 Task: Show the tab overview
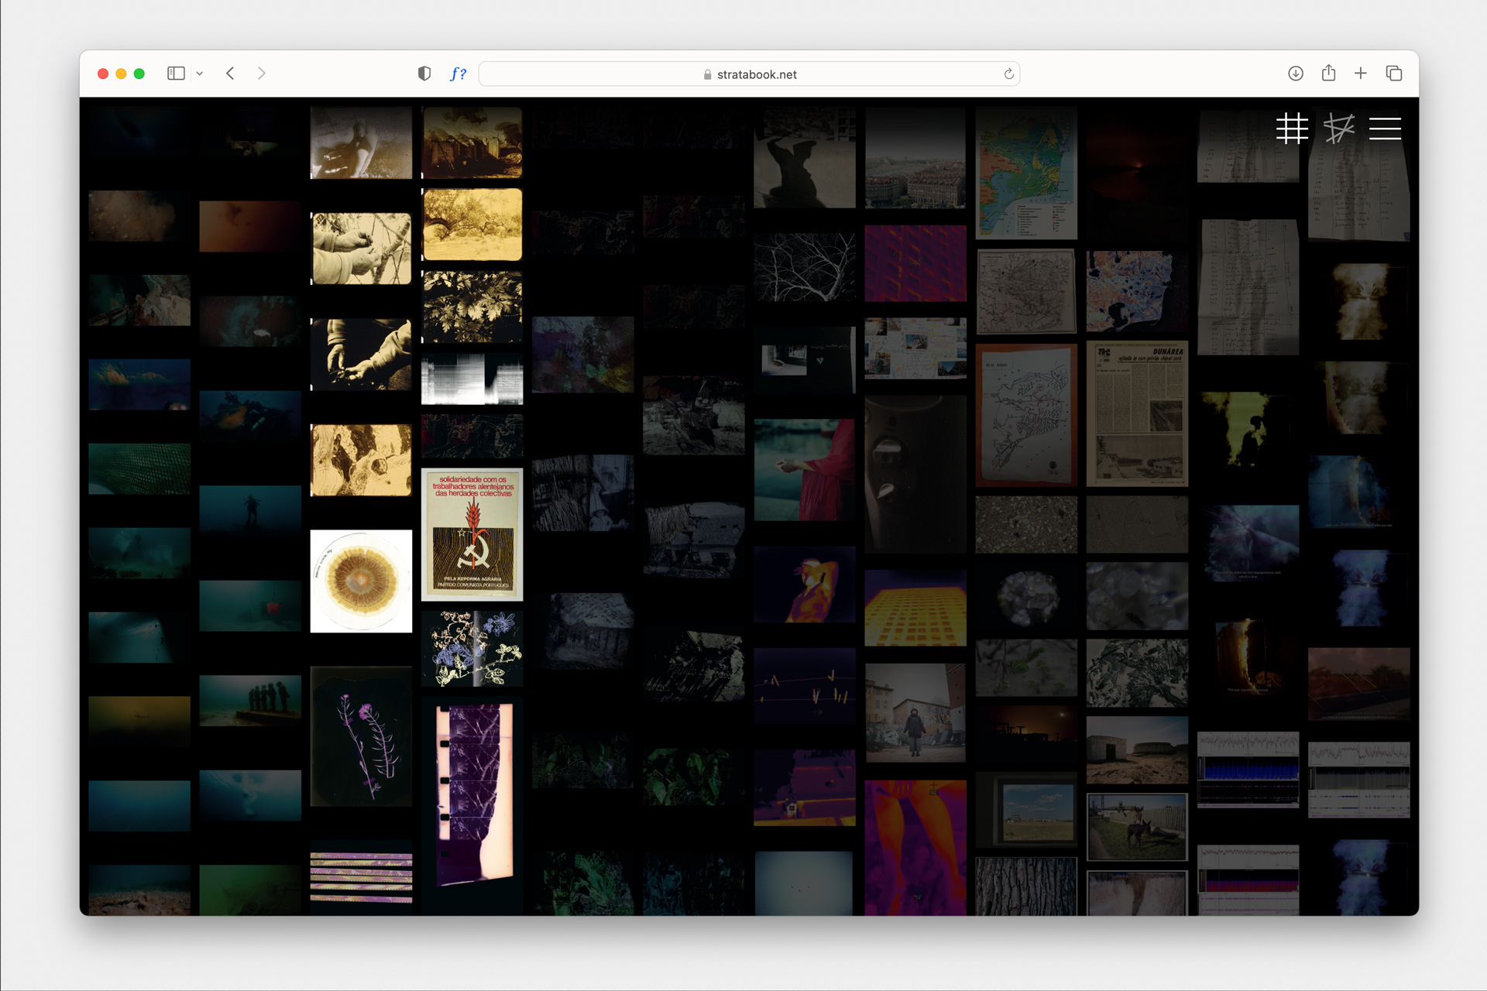(x=1394, y=74)
